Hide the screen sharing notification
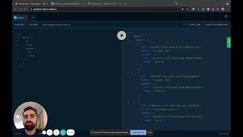Image resolution: width=243 pixels, height=137 pixels. tap(150, 132)
